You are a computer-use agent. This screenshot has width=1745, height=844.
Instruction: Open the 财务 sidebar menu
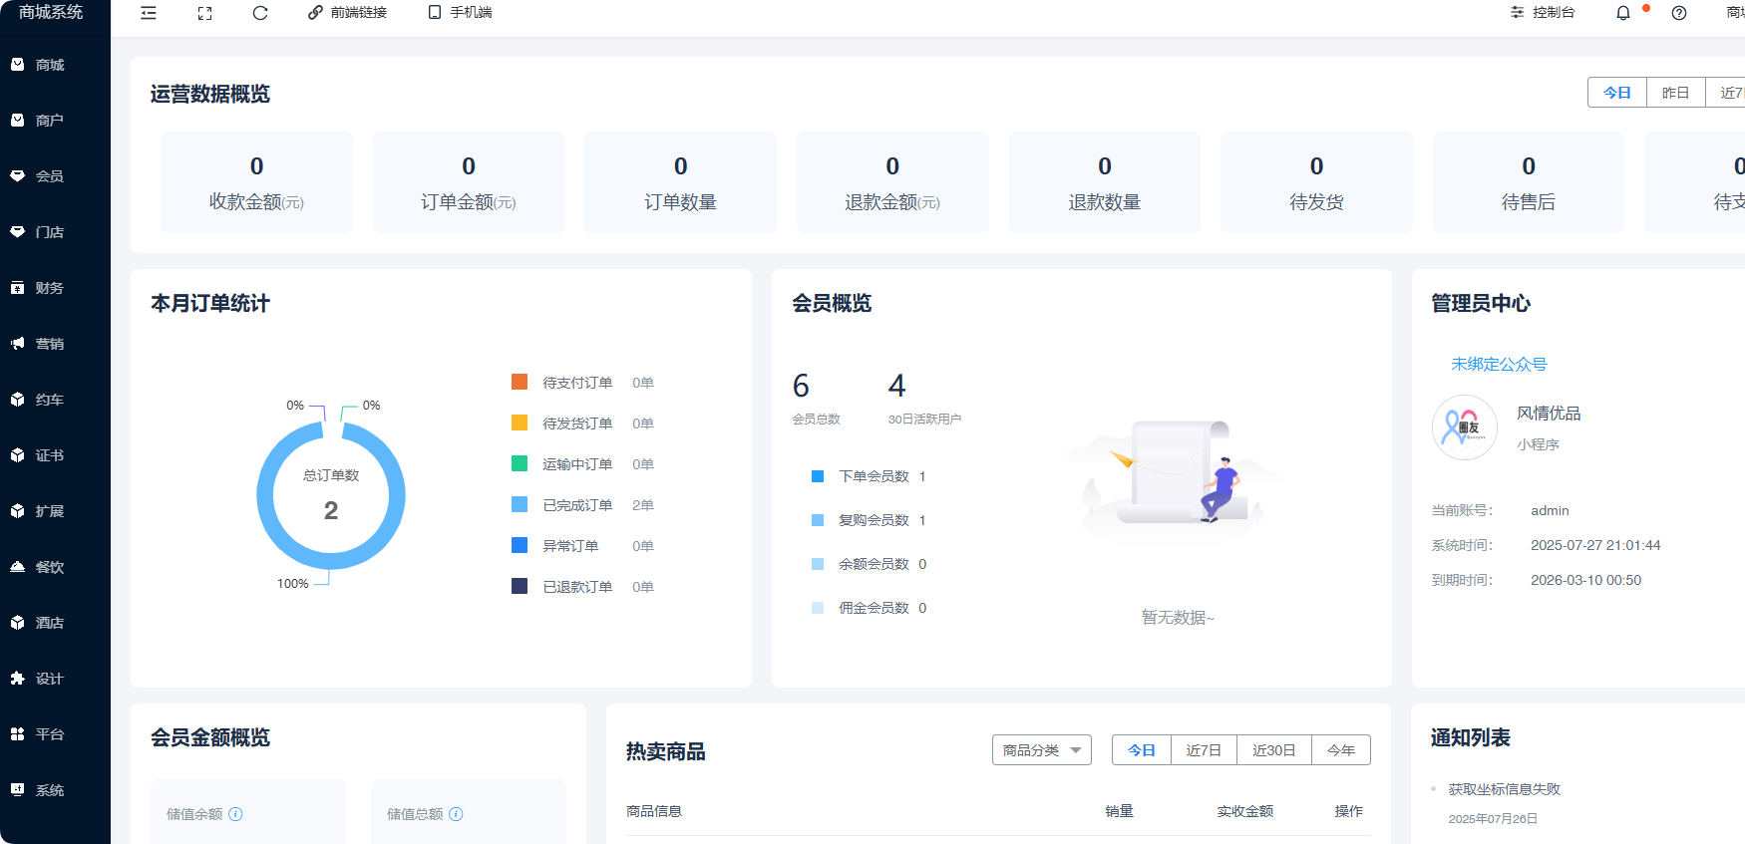[x=50, y=288]
